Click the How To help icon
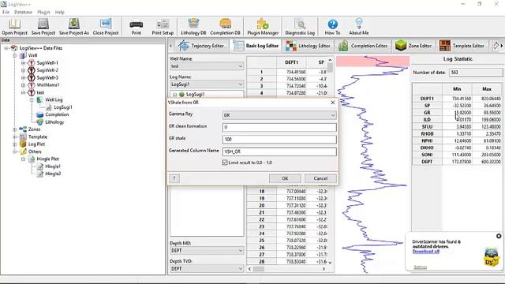The image size is (505, 284). pyautogui.click(x=332, y=26)
